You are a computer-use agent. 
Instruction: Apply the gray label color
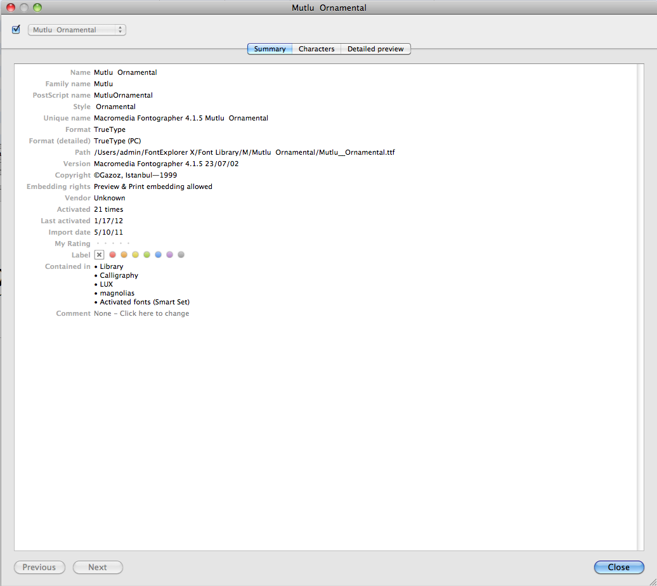tap(181, 254)
